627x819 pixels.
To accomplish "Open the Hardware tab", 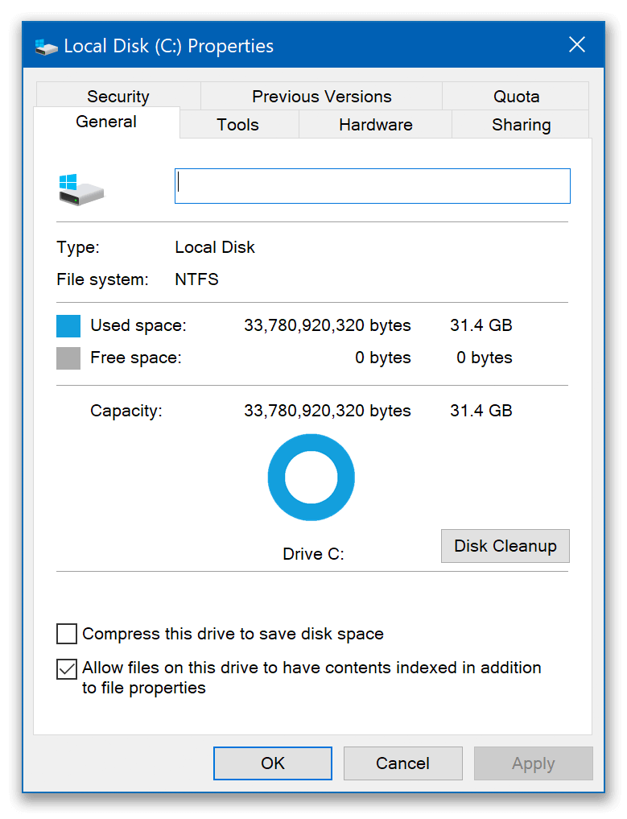I will coord(375,125).
